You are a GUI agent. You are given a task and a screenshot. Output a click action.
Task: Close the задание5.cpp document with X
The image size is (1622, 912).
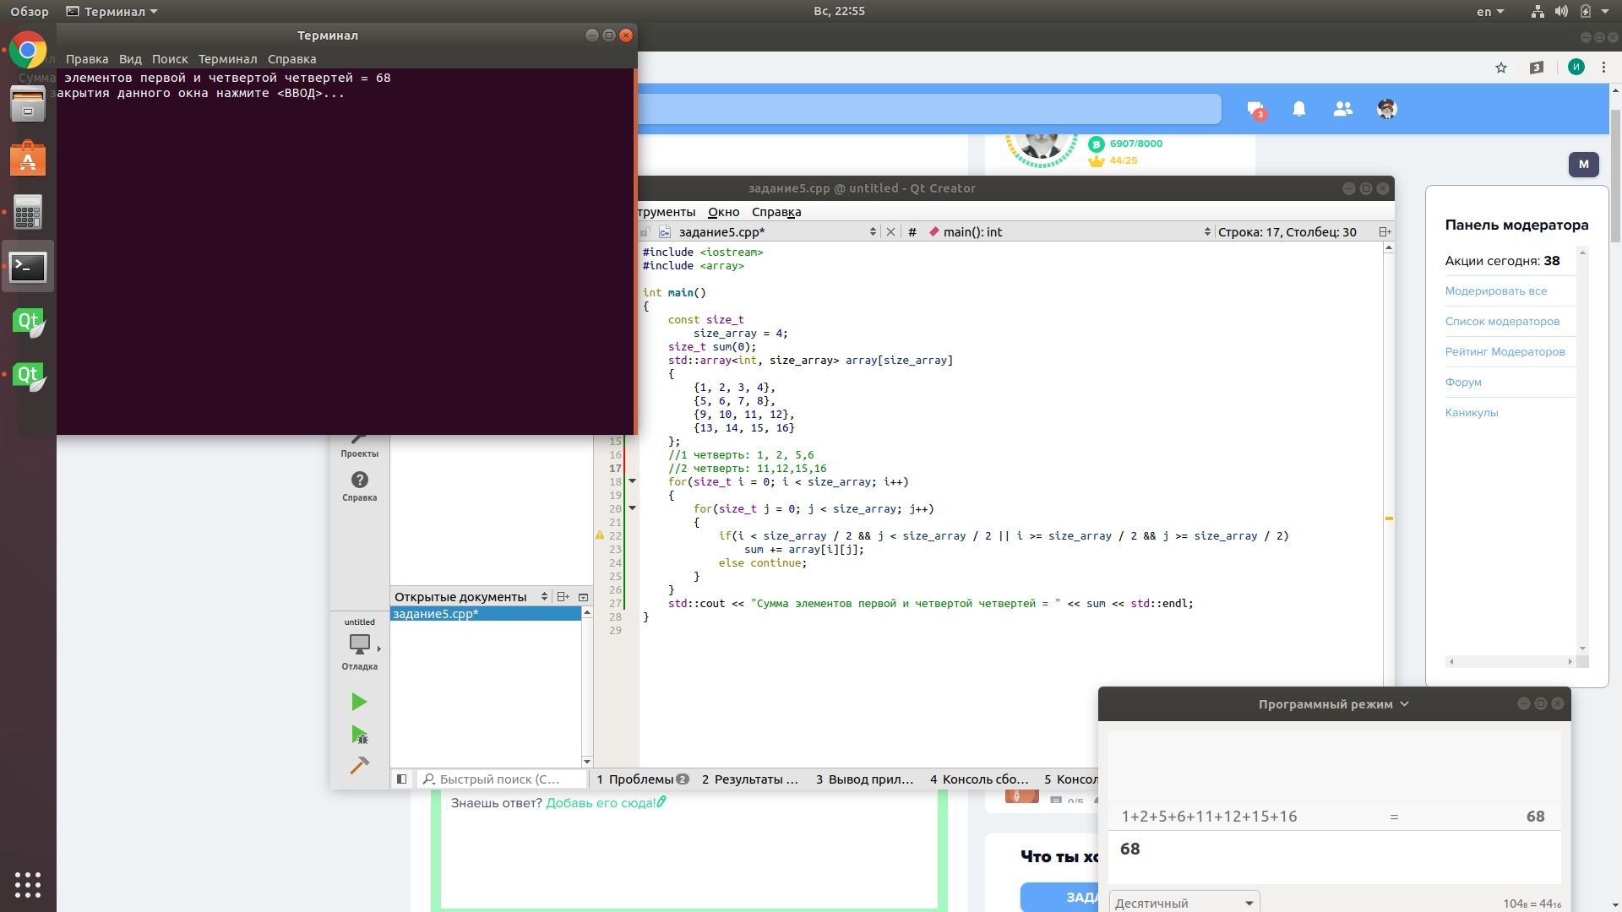pos(890,231)
